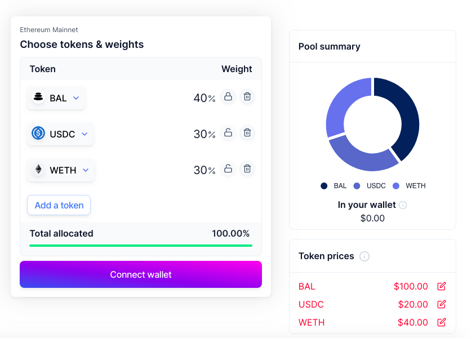This screenshot has height=338, width=476.
Task: Toggle the USDC legend dot
Action: point(358,185)
